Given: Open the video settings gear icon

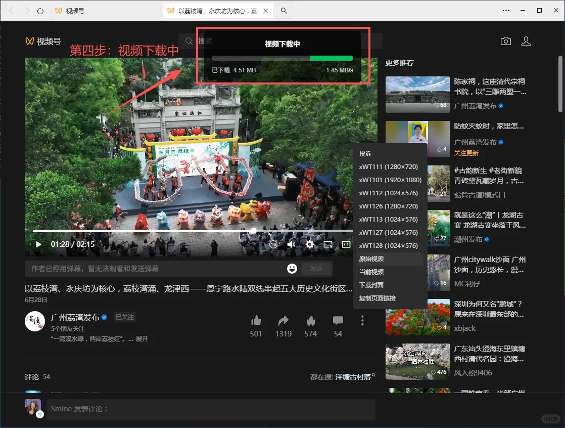Looking at the screenshot, I should coord(310,244).
